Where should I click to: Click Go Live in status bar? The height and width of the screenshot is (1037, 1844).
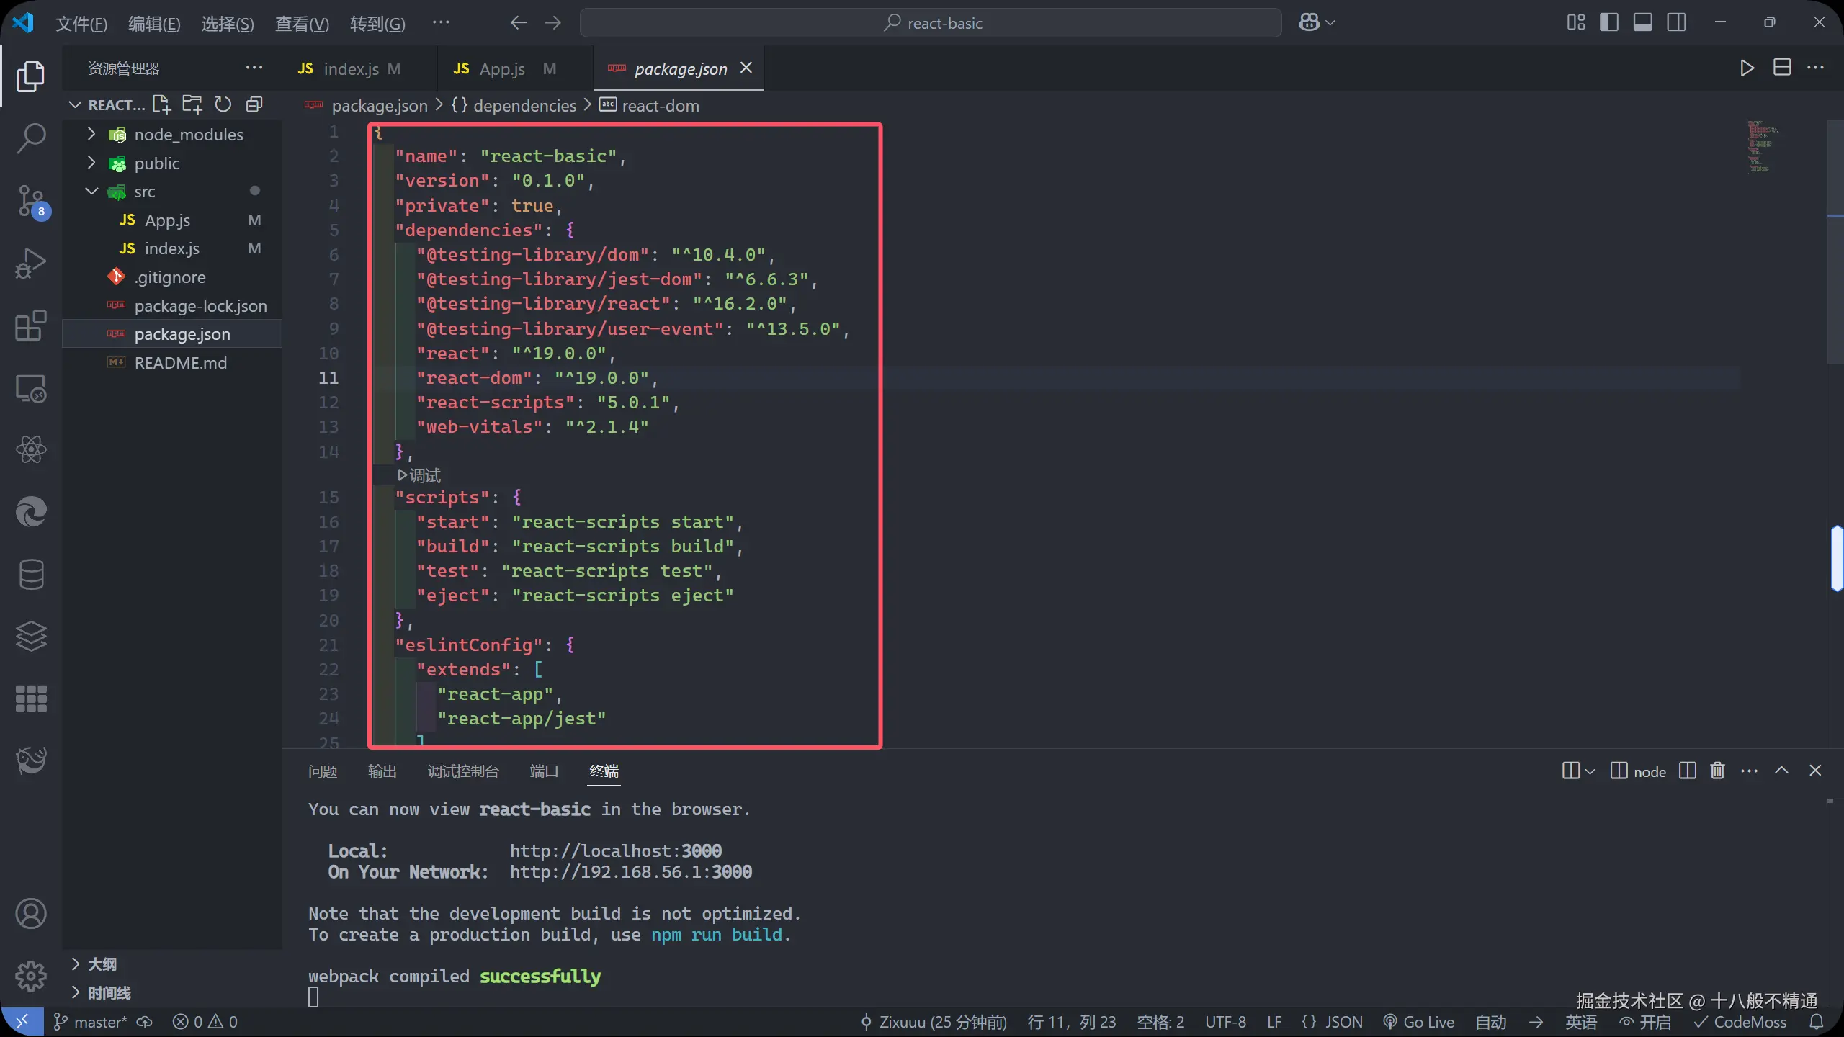[x=1418, y=1022]
